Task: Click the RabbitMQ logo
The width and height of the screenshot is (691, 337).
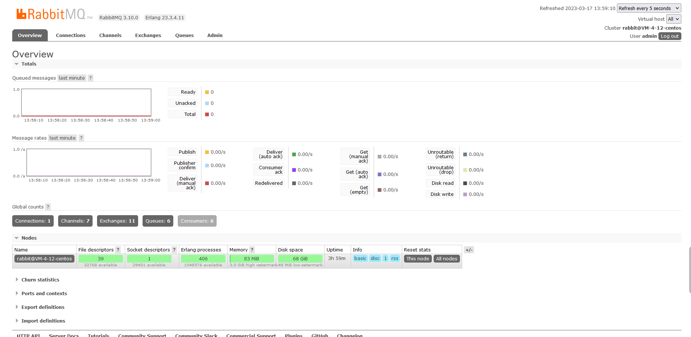Action: [54, 14]
